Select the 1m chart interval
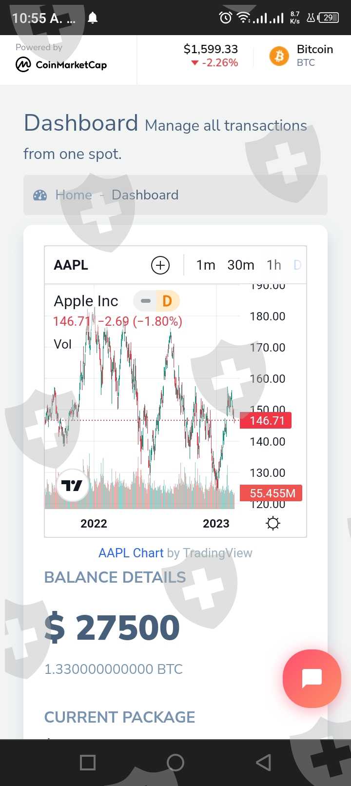The width and height of the screenshot is (351, 786). 206,265
